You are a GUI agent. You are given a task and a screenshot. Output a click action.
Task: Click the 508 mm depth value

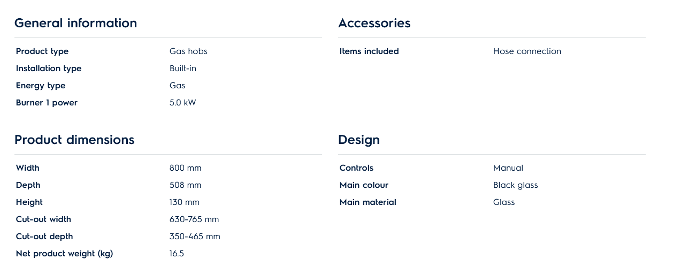click(185, 185)
